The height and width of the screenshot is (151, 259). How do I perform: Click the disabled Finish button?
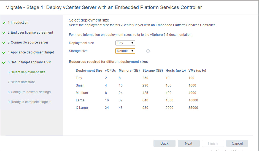pyautogui.click(x=213, y=143)
